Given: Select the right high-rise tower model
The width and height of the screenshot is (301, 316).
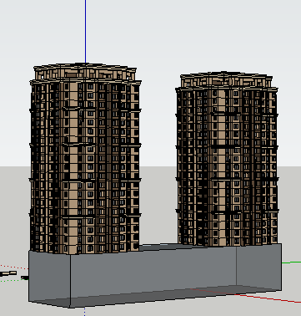Looking at the screenshot, I should coord(227,159).
